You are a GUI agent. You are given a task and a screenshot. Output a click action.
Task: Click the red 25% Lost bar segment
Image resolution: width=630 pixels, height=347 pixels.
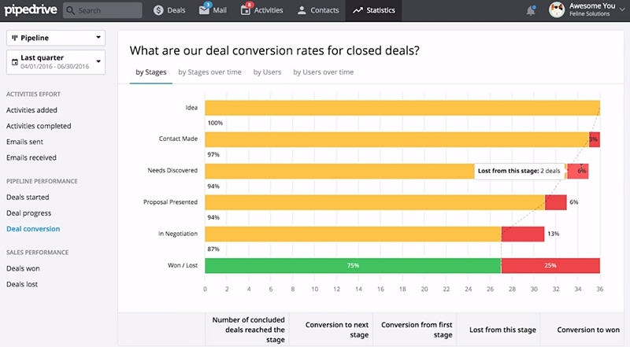tap(550, 266)
